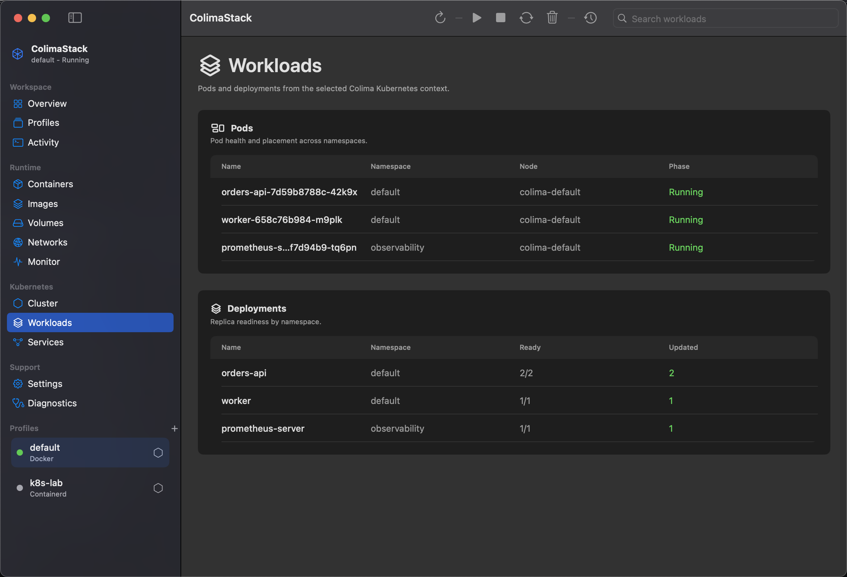Screen dimensions: 847x577
Task: Click Running phase of worker pod
Action: [686, 220]
